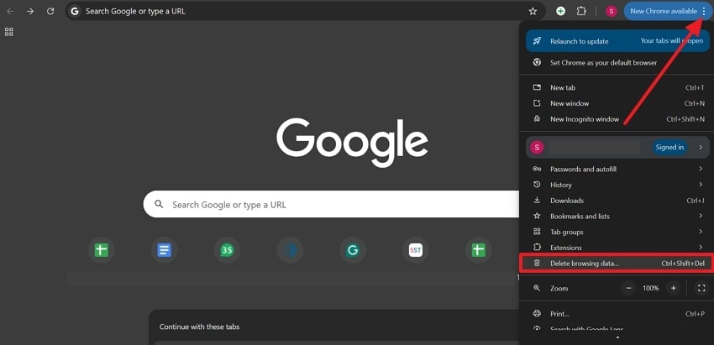Select New tab from the menu

618,87
